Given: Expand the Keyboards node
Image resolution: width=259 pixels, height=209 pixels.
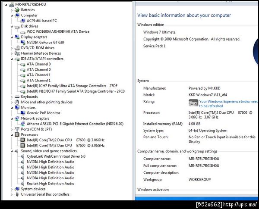Looking at the screenshot, I should tap(12, 97).
